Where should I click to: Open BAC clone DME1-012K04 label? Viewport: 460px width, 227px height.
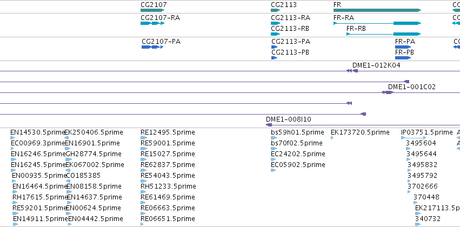tap(376, 65)
